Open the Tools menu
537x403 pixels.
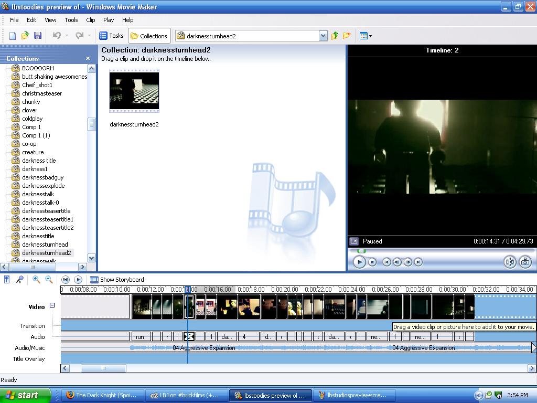(x=71, y=20)
